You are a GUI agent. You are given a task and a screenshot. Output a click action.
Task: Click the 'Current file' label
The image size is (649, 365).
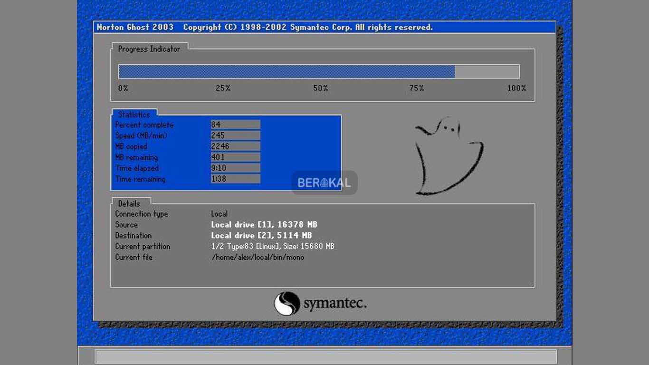coord(134,258)
